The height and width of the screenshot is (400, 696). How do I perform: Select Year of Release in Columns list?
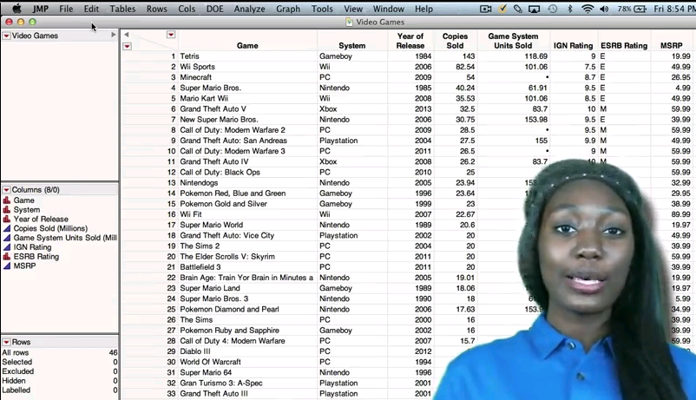tap(40, 220)
